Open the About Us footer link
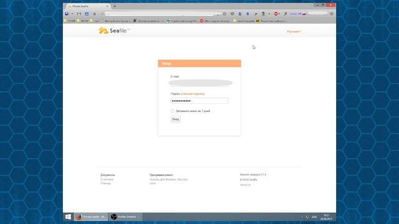The image size is (399, 224). pos(245,185)
